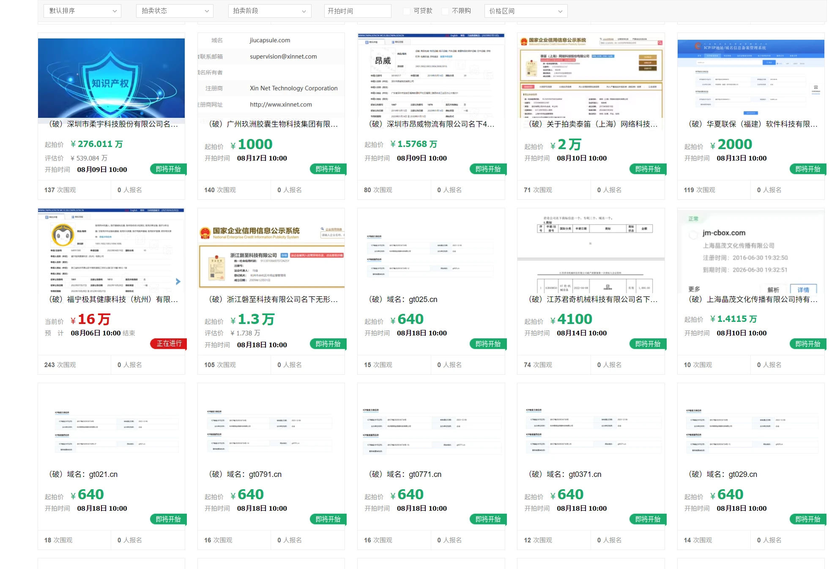This screenshot has height=569, width=840.
Task: Click 即将开始 badge on 江苏君奇机械 listing
Action: [648, 344]
